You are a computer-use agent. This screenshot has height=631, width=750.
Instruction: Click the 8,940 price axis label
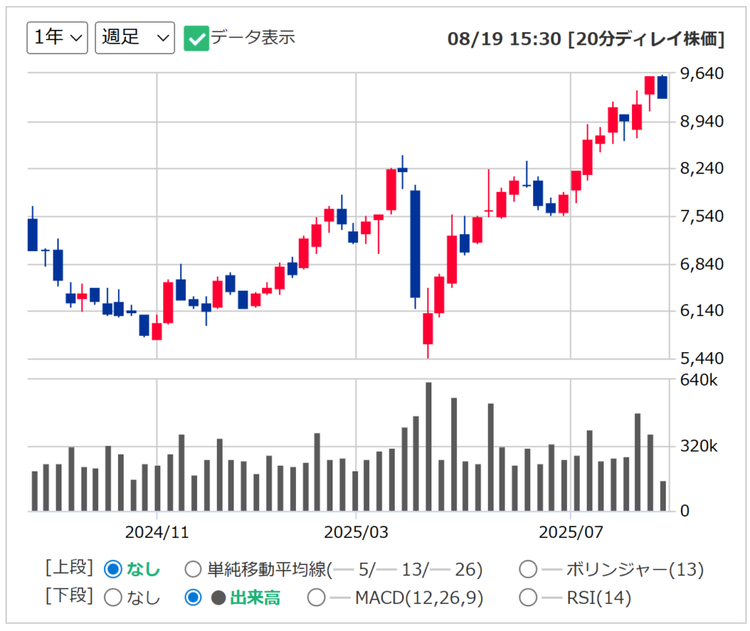(702, 122)
